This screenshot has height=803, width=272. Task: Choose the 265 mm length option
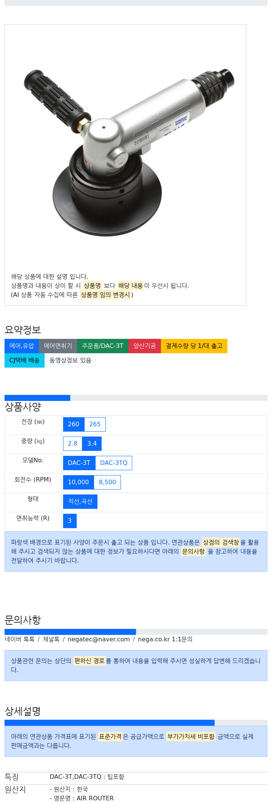pyautogui.click(x=95, y=424)
